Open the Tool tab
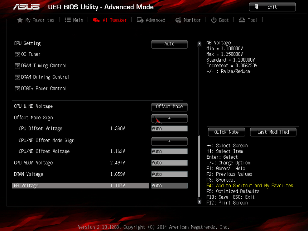 pyautogui.click(x=248, y=20)
